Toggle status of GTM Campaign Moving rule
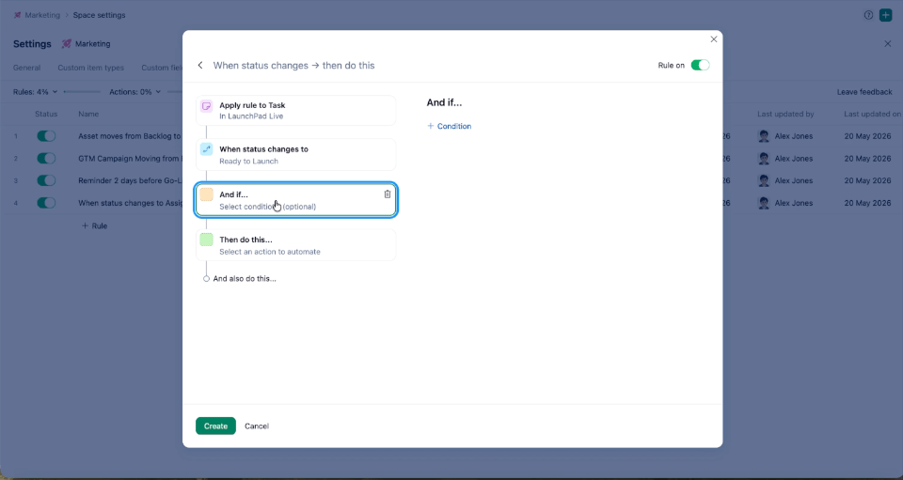 (x=46, y=158)
